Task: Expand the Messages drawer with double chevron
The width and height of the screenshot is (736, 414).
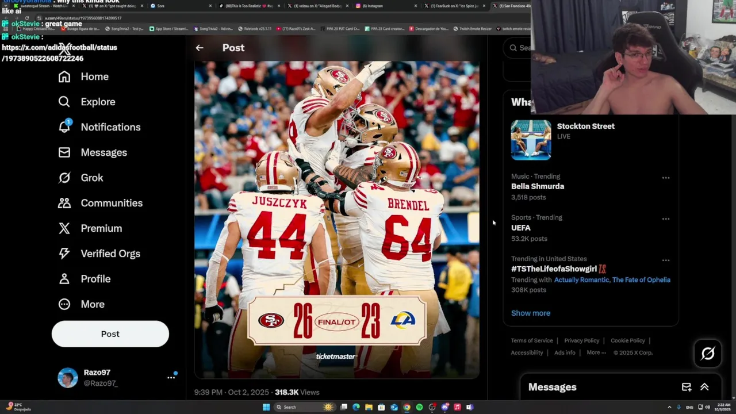Action: click(x=704, y=387)
